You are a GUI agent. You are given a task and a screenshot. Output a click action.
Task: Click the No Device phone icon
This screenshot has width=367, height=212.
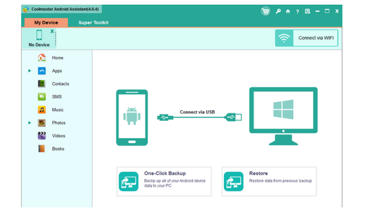coord(39,35)
